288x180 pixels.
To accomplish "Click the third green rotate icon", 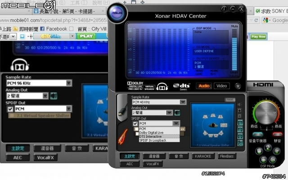I will [x=240, y=136].
